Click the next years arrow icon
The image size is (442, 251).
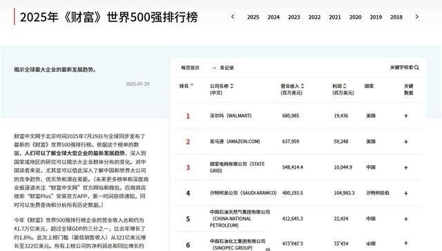(x=417, y=17)
